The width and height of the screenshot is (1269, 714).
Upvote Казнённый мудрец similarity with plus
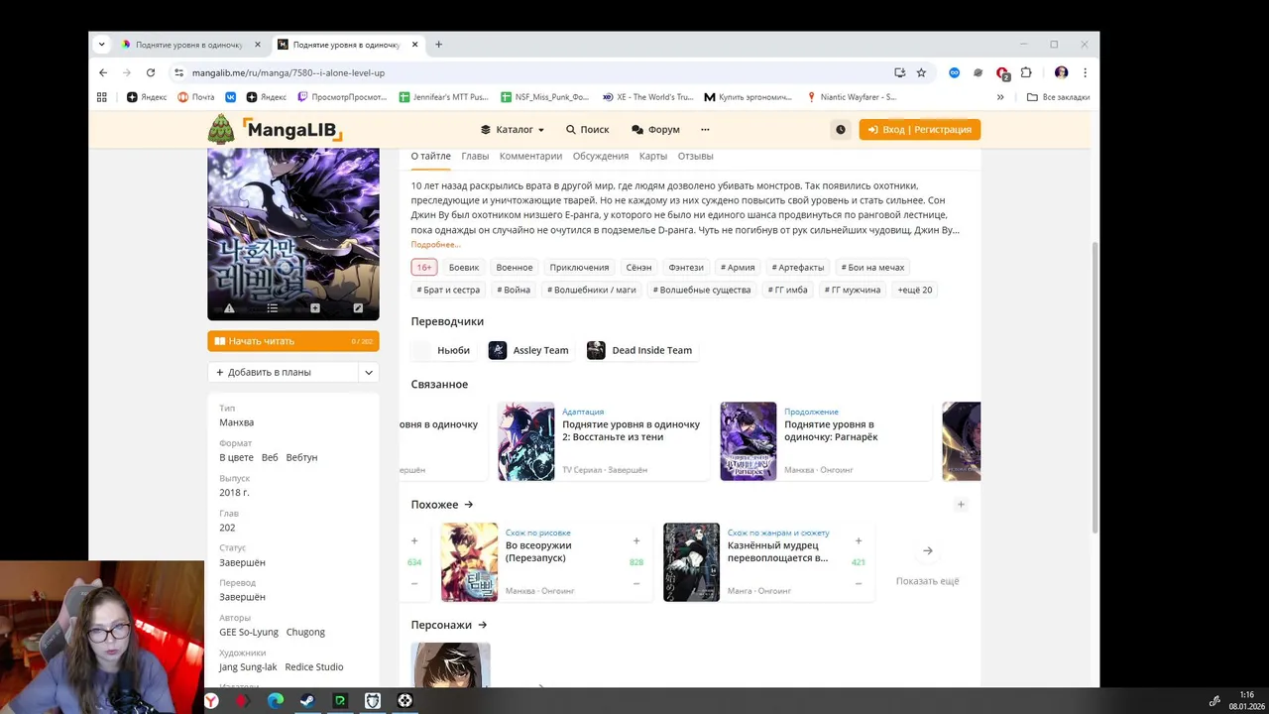[x=859, y=541]
